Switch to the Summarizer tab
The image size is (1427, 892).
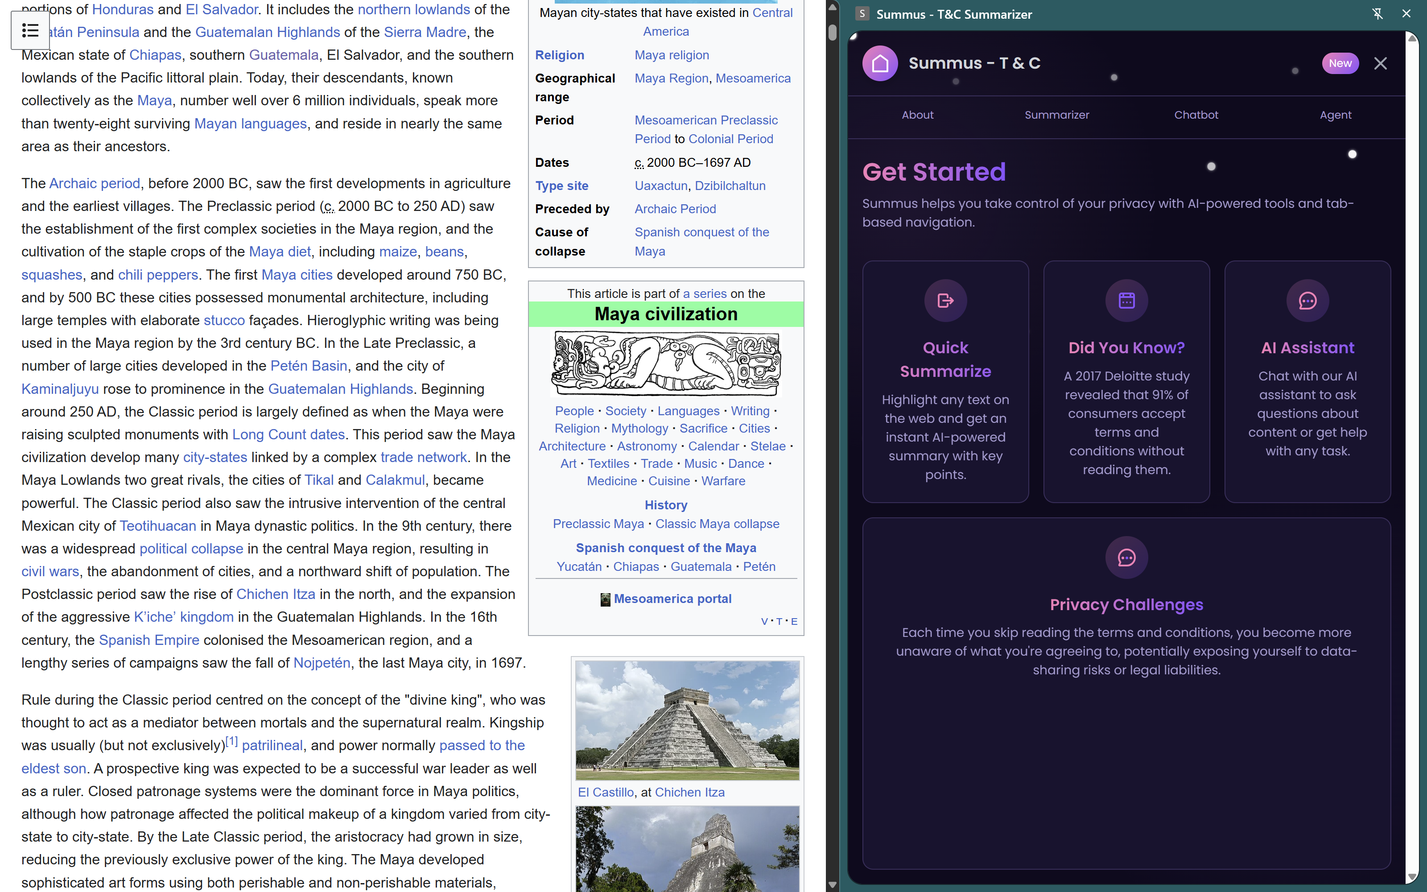(x=1057, y=115)
